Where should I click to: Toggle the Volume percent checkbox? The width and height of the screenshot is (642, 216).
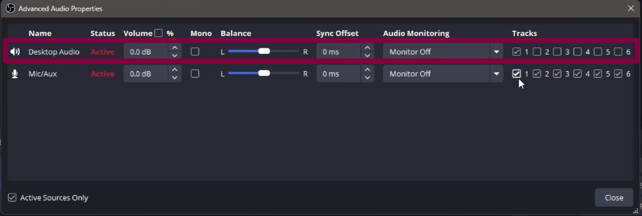click(x=158, y=33)
